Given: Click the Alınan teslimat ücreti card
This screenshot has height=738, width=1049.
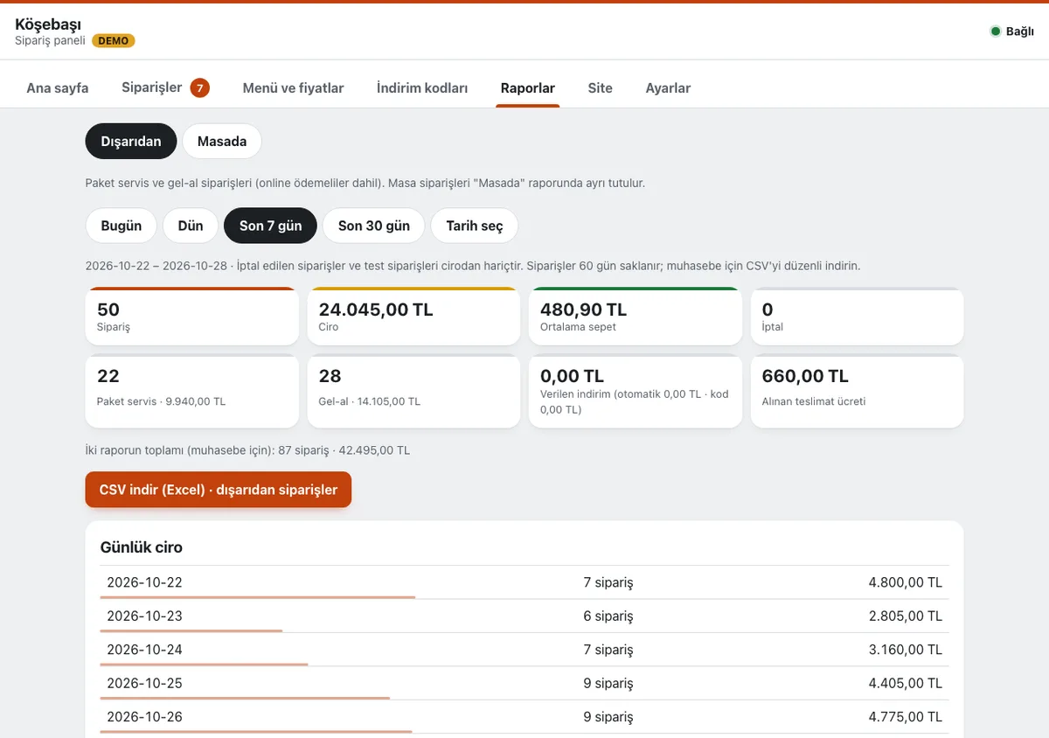Looking at the screenshot, I should click(858, 392).
